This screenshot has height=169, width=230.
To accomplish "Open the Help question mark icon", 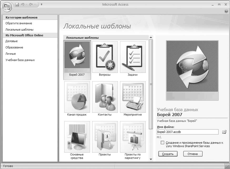I will click(226, 11).
